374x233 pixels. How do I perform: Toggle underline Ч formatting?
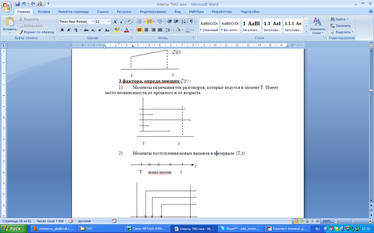76,30
